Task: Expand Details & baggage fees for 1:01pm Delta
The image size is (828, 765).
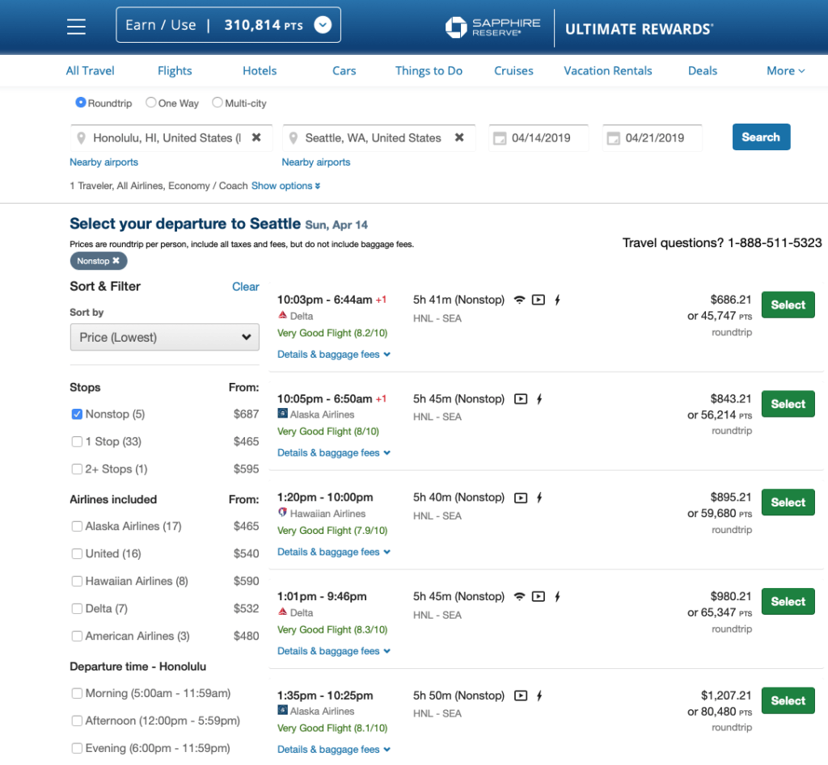Action: [334, 651]
